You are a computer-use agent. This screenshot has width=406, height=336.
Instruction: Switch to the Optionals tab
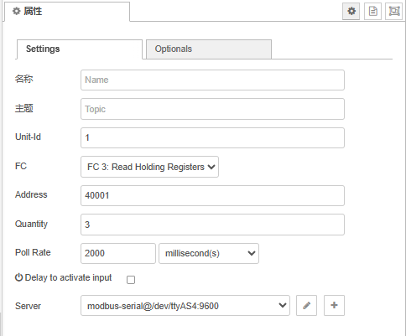tap(209, 49)
